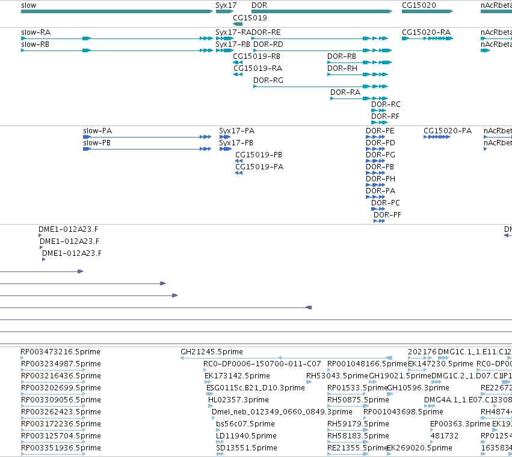Click the bs56c07.5prime EST label
Viewport: 512px width, 457px height.
[x=245, y=425]
